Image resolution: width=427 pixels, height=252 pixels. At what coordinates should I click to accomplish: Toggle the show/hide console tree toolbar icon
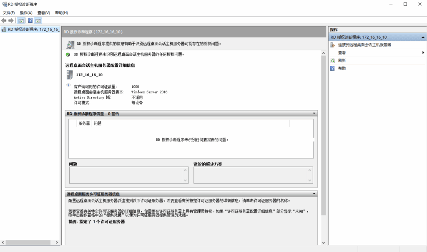(x=21, y=20)
